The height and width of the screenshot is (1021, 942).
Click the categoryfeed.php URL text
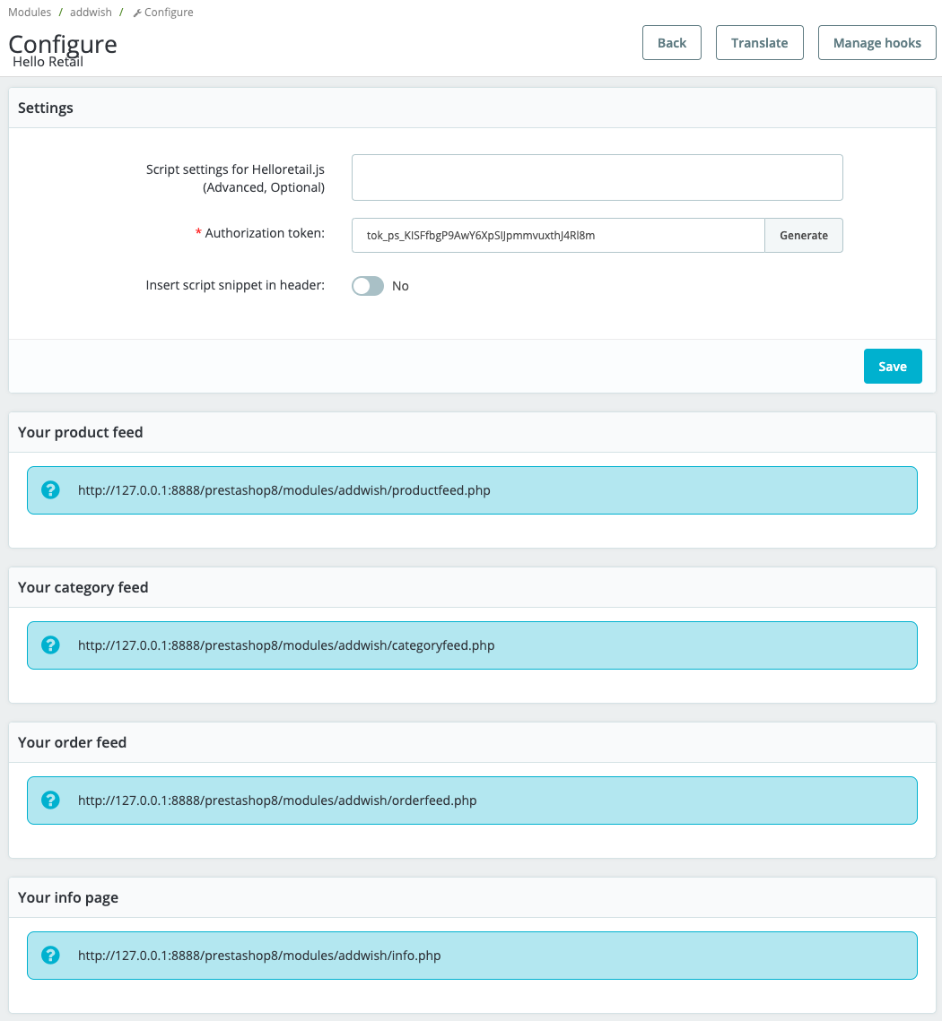[x=285, y=645]
